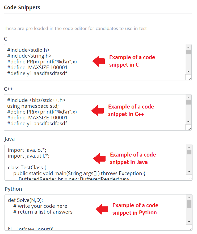Screen dimensions: 197x234
Task: Click the Python snippet scroll-down arrow
Action: click(x=189, y=221)
